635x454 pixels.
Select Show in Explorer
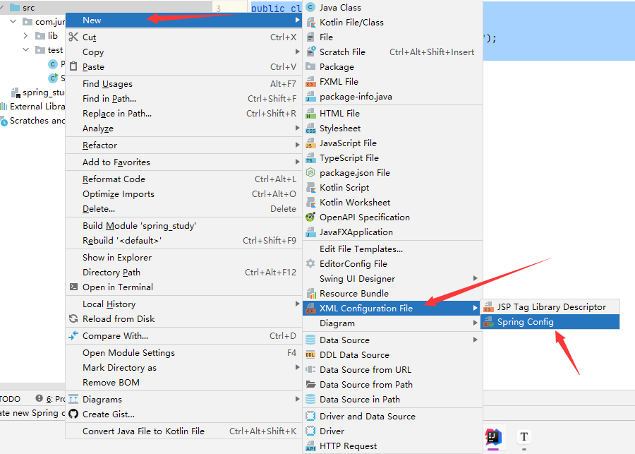point(183,258)
